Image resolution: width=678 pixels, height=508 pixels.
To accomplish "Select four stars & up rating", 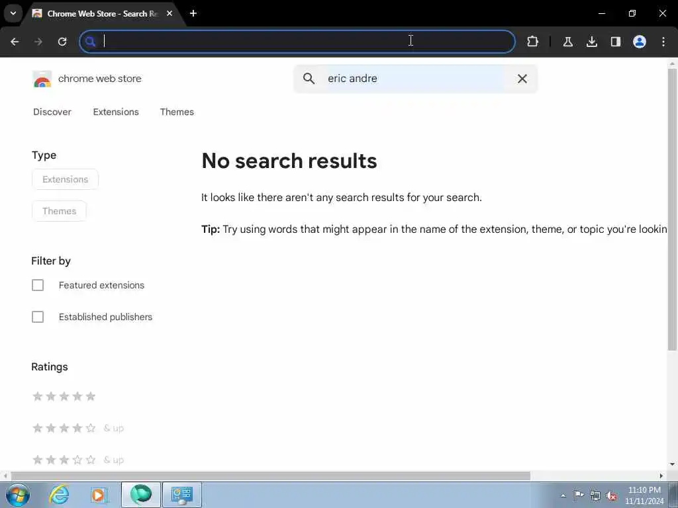I will click(78, 428).
